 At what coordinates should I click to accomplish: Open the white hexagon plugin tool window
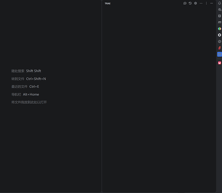[x=219, y=35]
